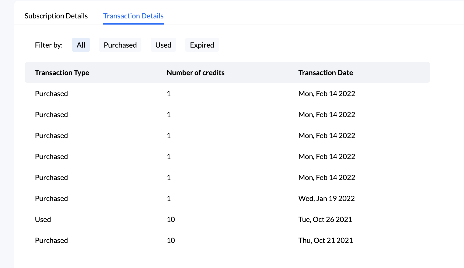Click the Filter by label
The image size is (464, 268).
click(49, 45)
